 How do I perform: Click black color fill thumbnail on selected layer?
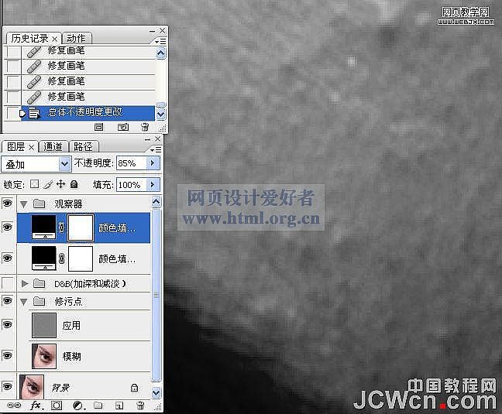[44, 228]
